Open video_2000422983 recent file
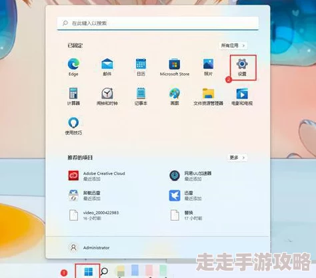This screenshot has width=316, height=278. point(93,215)
